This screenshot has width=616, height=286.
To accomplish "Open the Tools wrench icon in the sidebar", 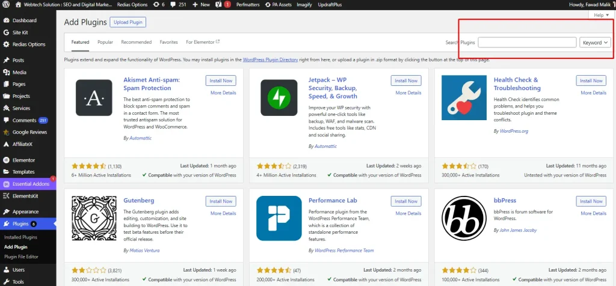I will 6,282.
